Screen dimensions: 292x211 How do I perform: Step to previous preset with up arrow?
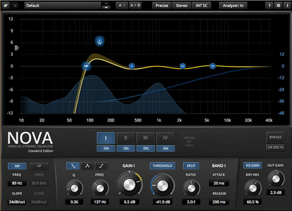point(106,4)
